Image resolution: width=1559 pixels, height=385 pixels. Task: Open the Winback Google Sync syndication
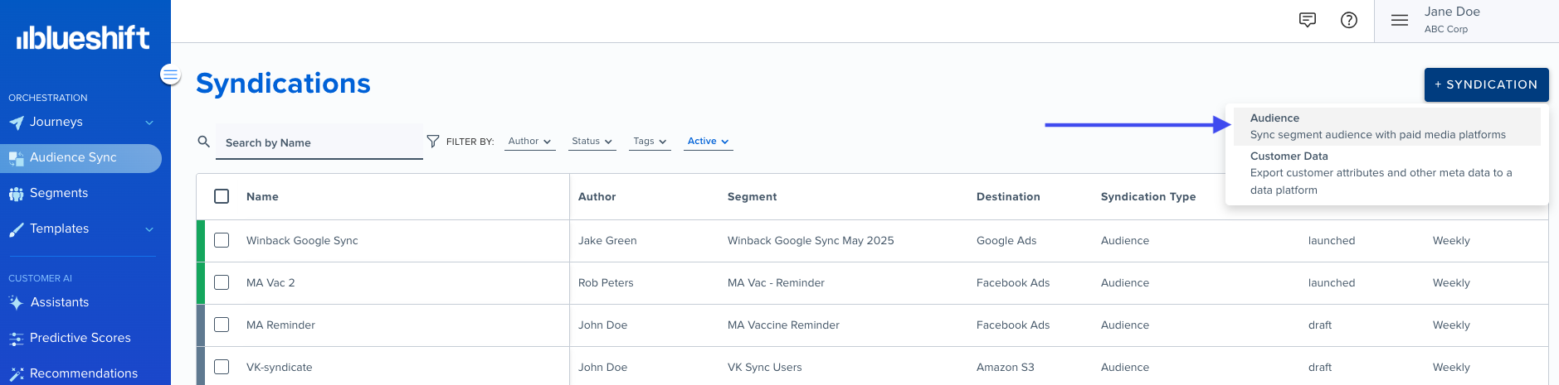click(302, 241)
